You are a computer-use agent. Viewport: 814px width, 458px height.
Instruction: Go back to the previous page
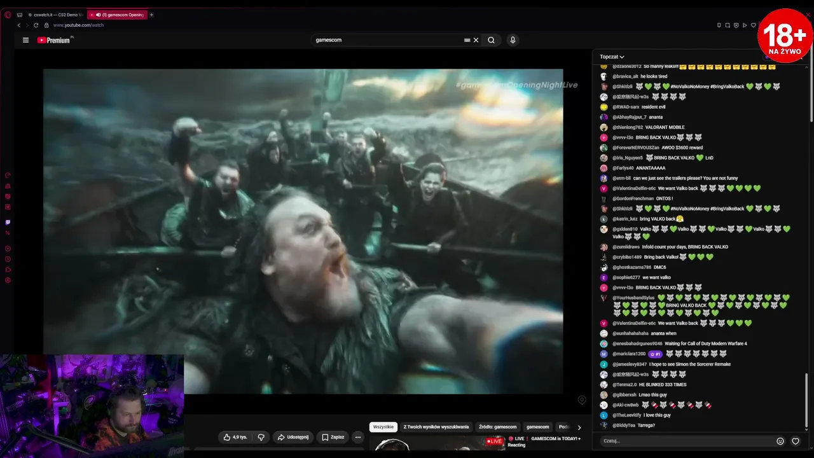[x=19, y=25]
